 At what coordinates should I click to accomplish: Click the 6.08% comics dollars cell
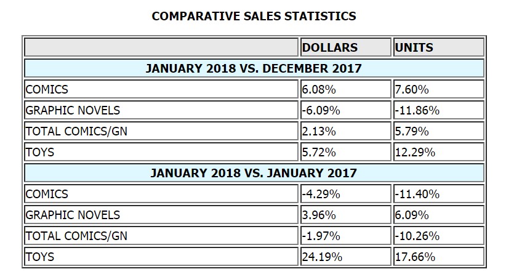click(345, 89)
